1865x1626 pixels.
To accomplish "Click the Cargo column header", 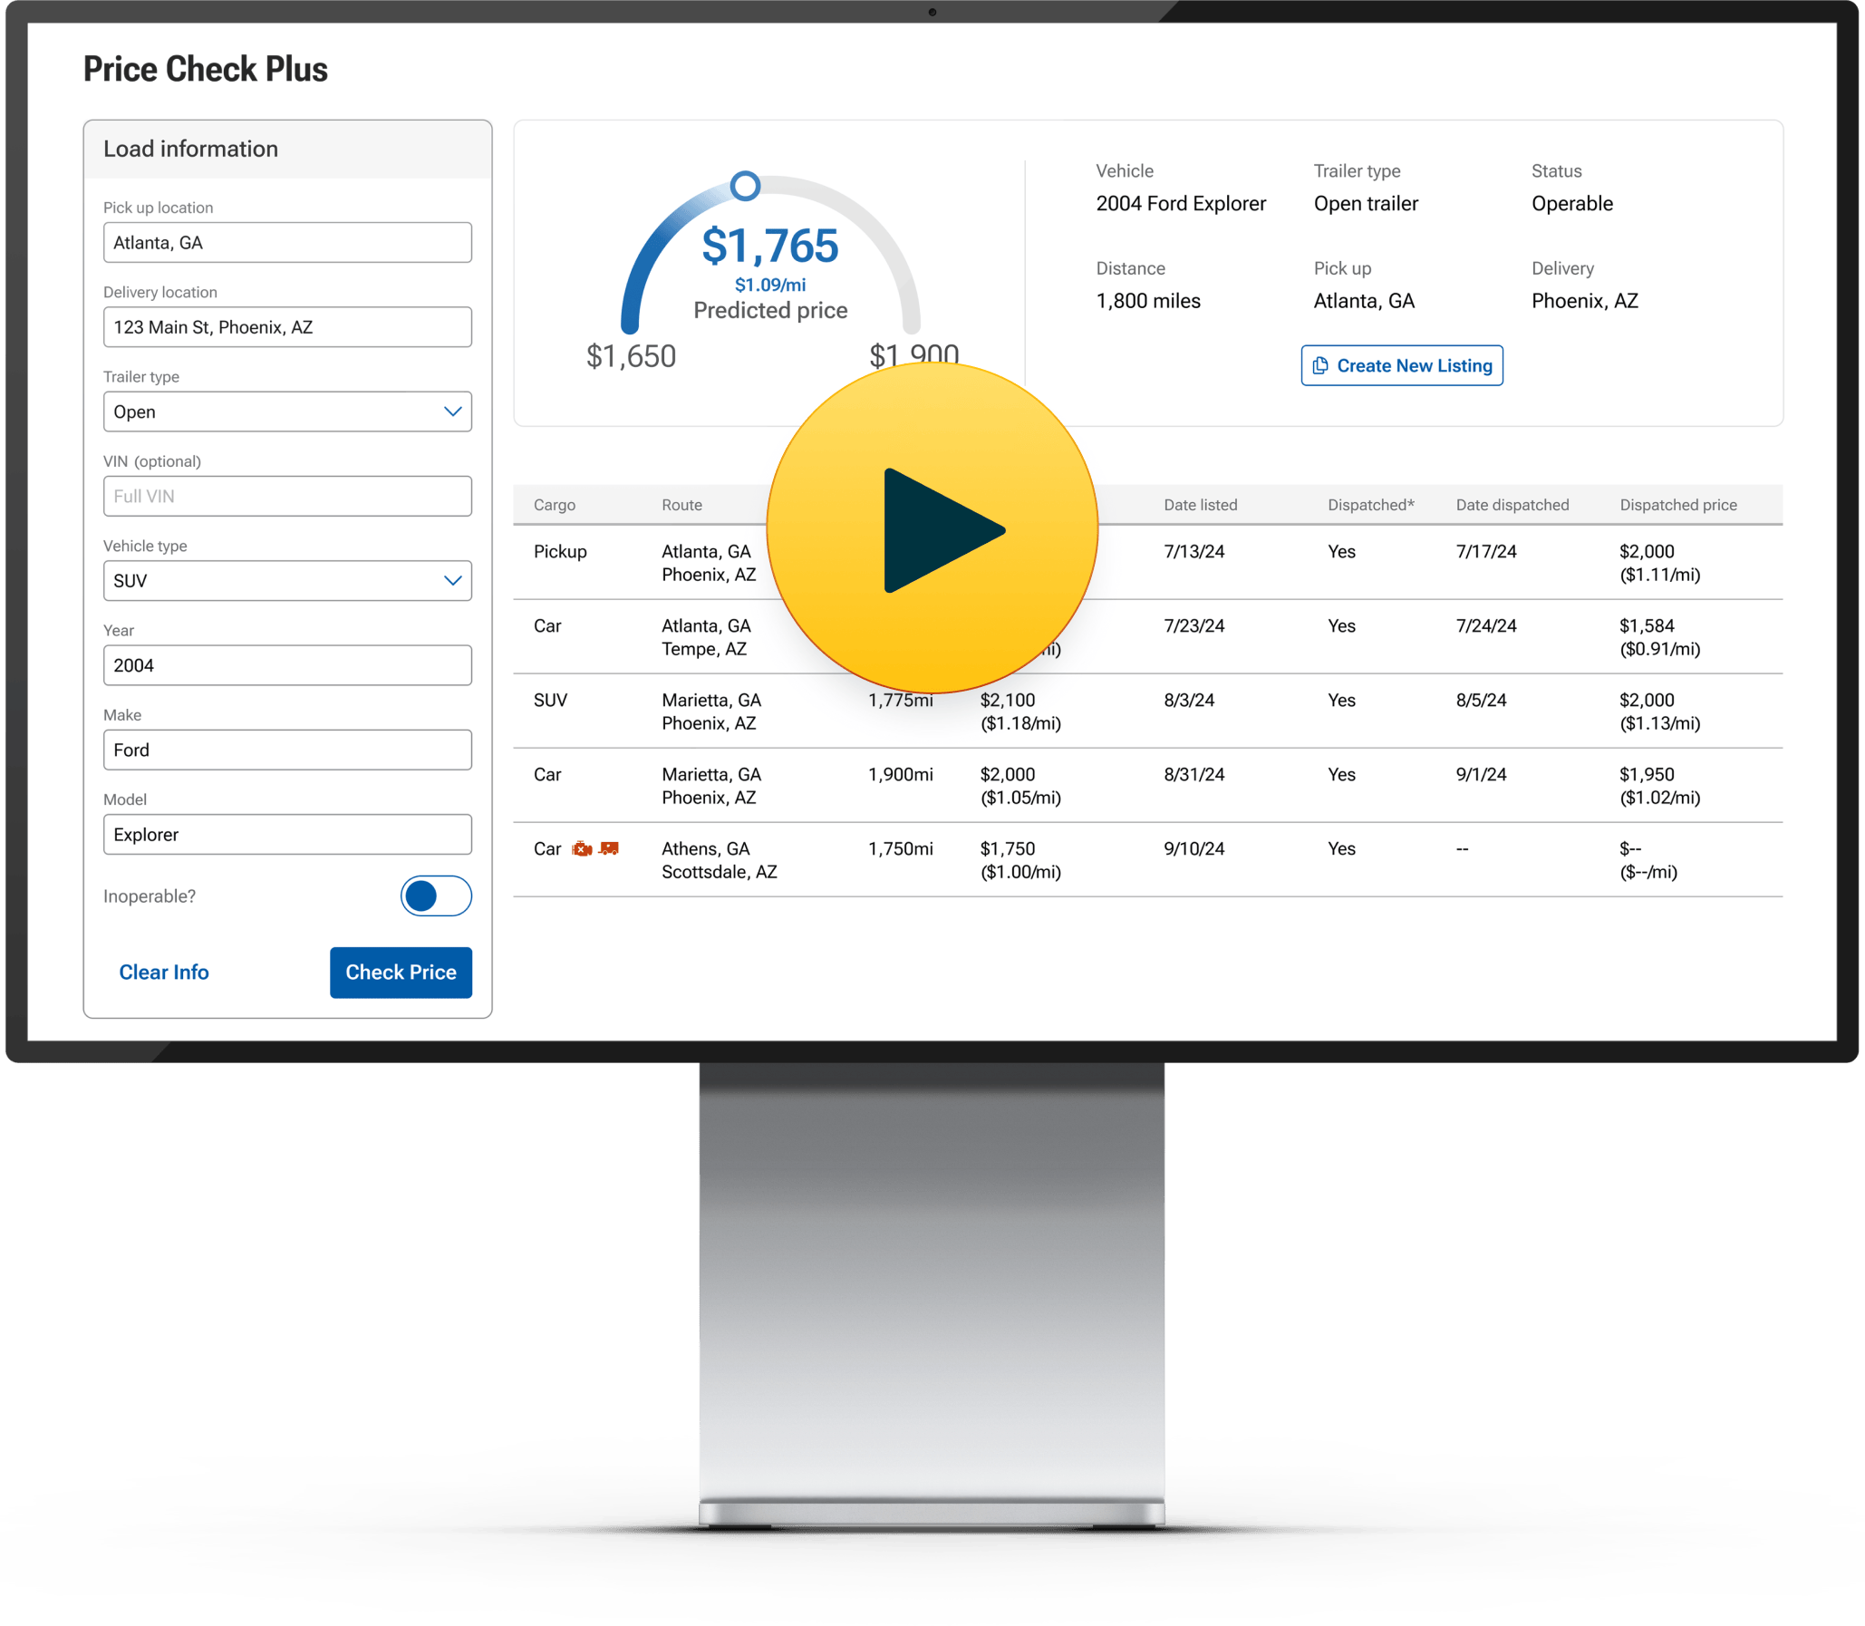I will pyautogui.click(x=555, y=506).
